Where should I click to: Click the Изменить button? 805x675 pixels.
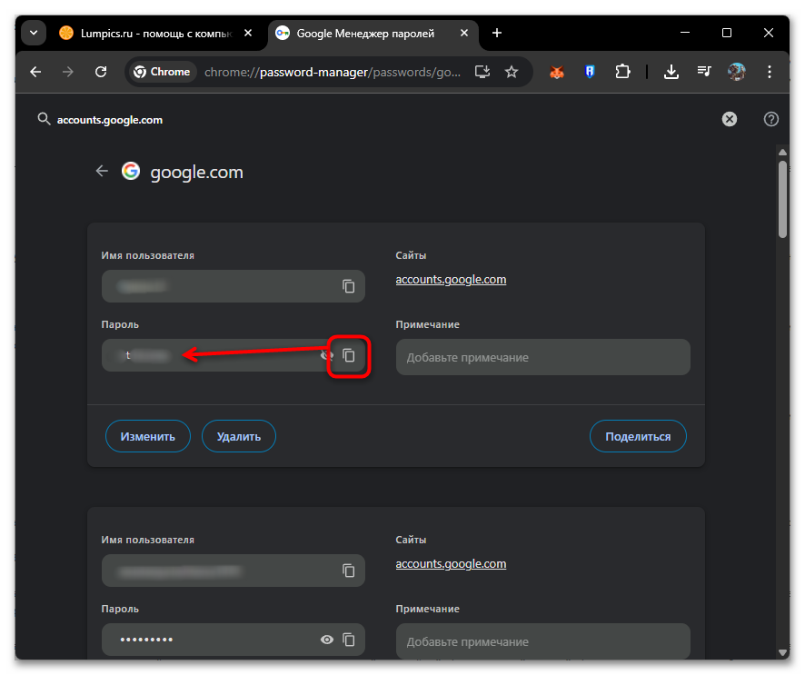pyautogui.click(x=148, y=436)
